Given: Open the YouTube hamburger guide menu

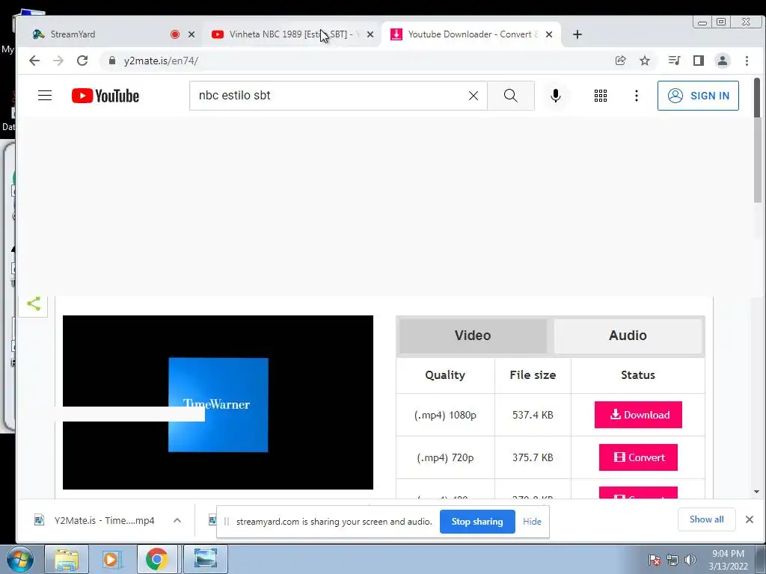Looking at the screenshot, I should [x=45, y=95].
